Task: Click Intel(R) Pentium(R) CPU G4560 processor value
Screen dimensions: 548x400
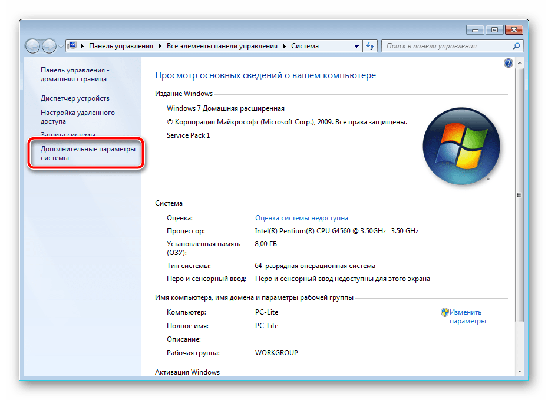Action: 336,231
